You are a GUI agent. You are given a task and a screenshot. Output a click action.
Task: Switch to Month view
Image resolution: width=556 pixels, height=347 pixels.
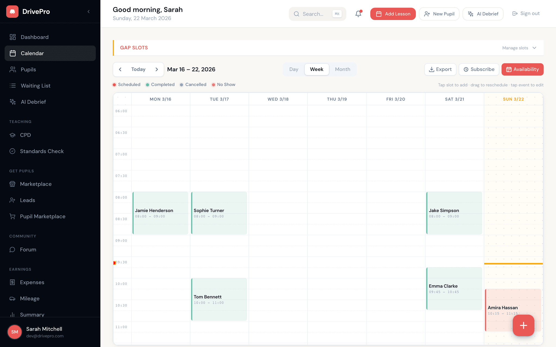343,69
